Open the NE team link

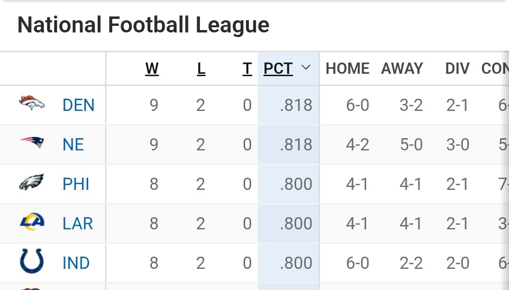(x=73, y=145)
